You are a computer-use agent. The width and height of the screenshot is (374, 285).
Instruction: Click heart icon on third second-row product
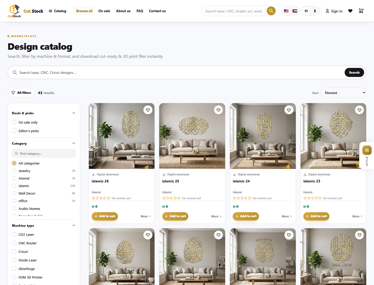point(289,235)
